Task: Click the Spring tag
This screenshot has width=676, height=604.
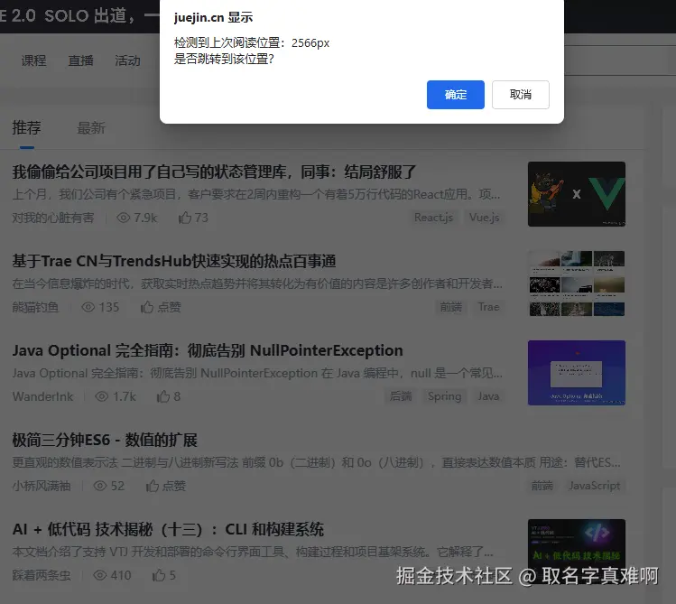Action: [x=444, y=395]
